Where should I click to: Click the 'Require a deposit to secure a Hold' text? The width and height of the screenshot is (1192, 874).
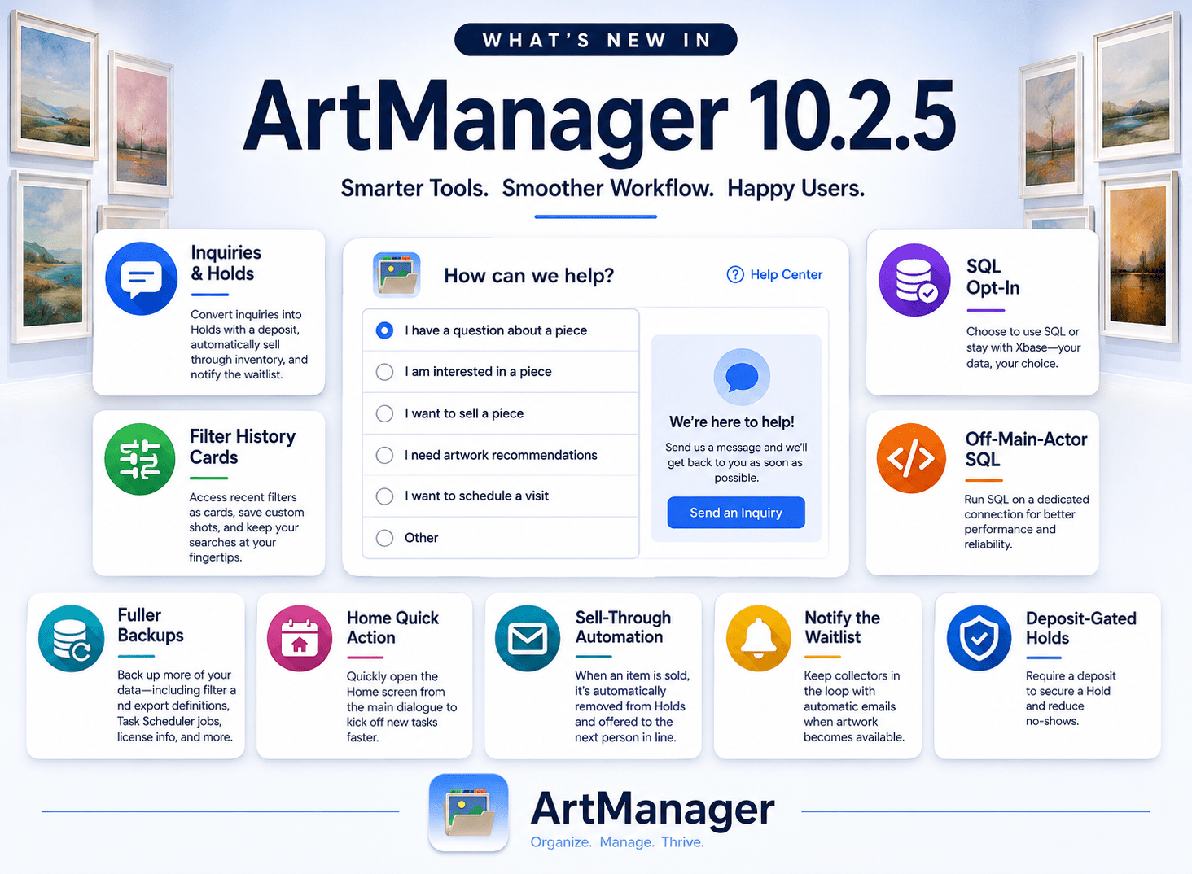point(1071,698)
